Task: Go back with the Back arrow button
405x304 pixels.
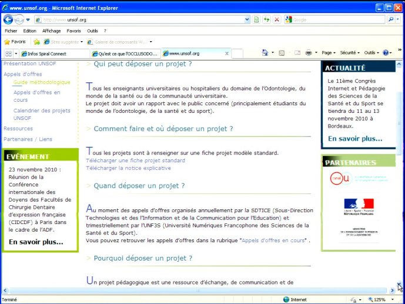Action: 8,19
